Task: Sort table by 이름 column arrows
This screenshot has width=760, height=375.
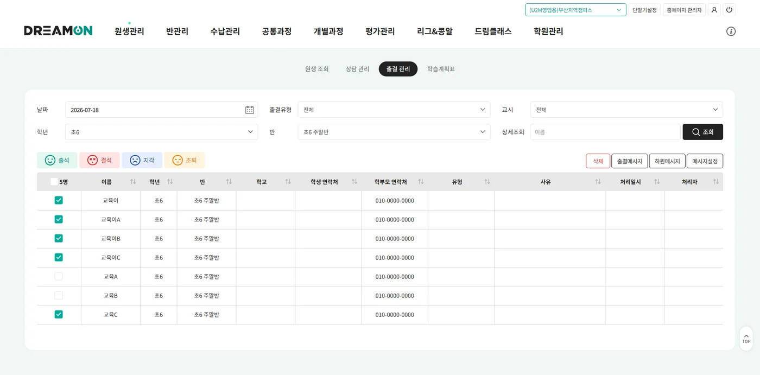Action: pos(133,182)
